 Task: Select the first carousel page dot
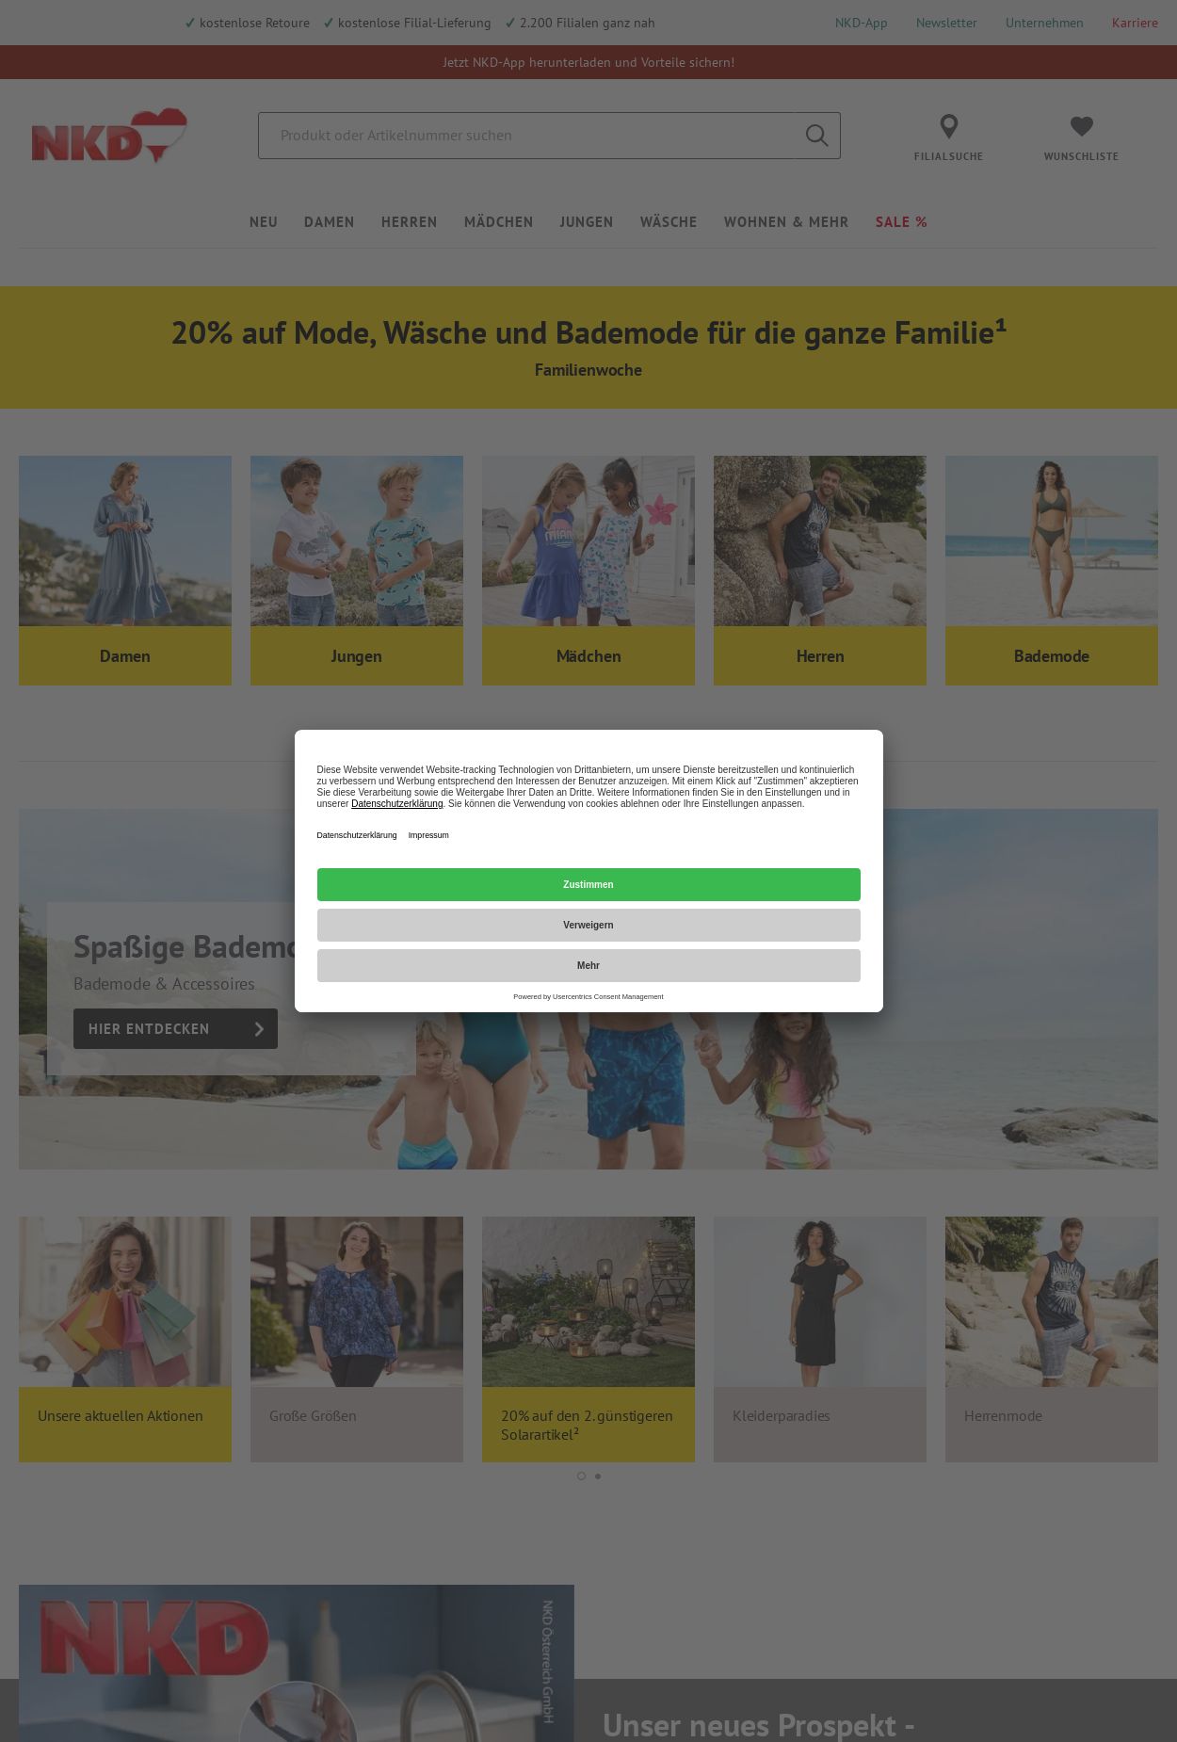pyautogui.click(x=581, y=1476)
